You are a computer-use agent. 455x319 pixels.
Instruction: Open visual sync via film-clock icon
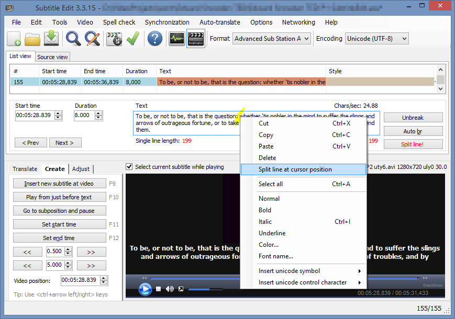114,38
